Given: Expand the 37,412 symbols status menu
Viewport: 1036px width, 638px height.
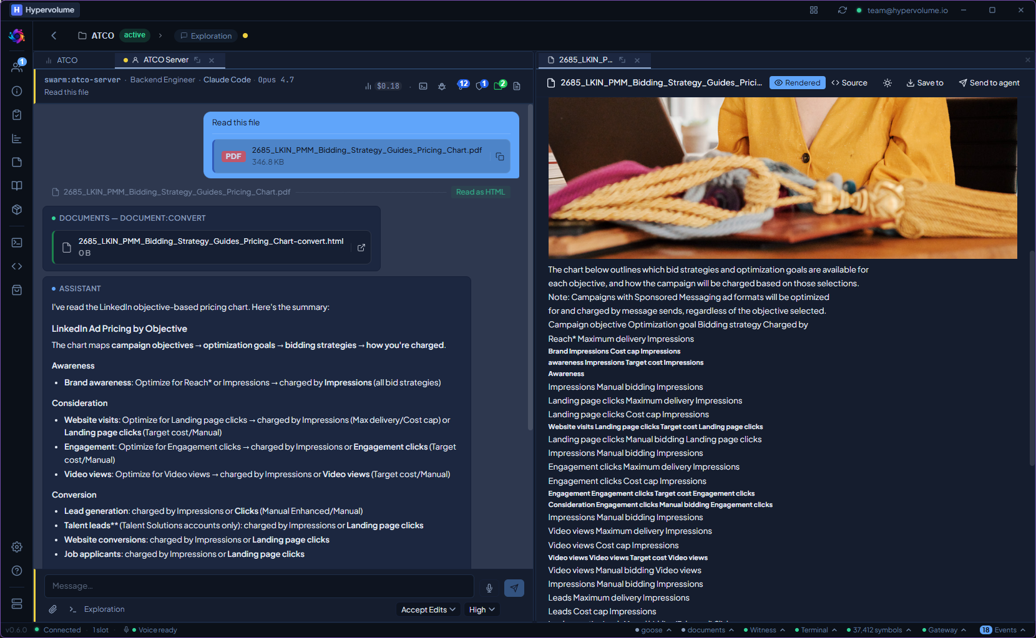Looking at the screenshot, I should click(879, 630).
